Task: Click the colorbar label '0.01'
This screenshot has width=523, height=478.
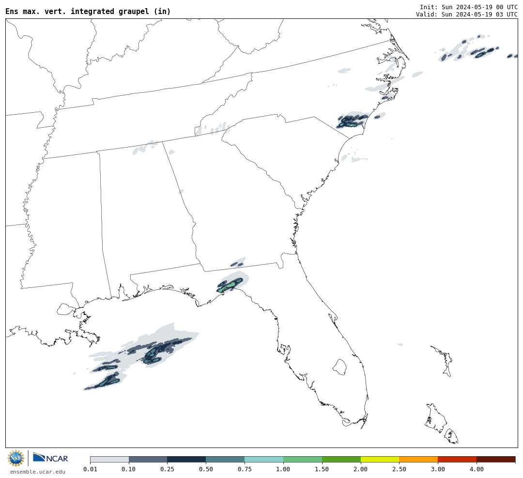Action: (x=90, y=469)
